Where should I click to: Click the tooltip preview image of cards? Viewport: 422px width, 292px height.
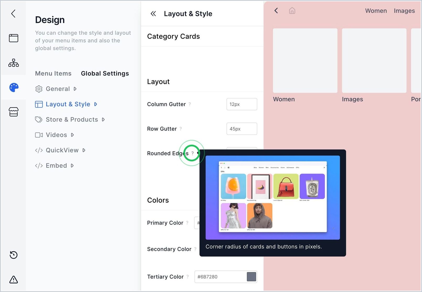[x=273, y=197]
